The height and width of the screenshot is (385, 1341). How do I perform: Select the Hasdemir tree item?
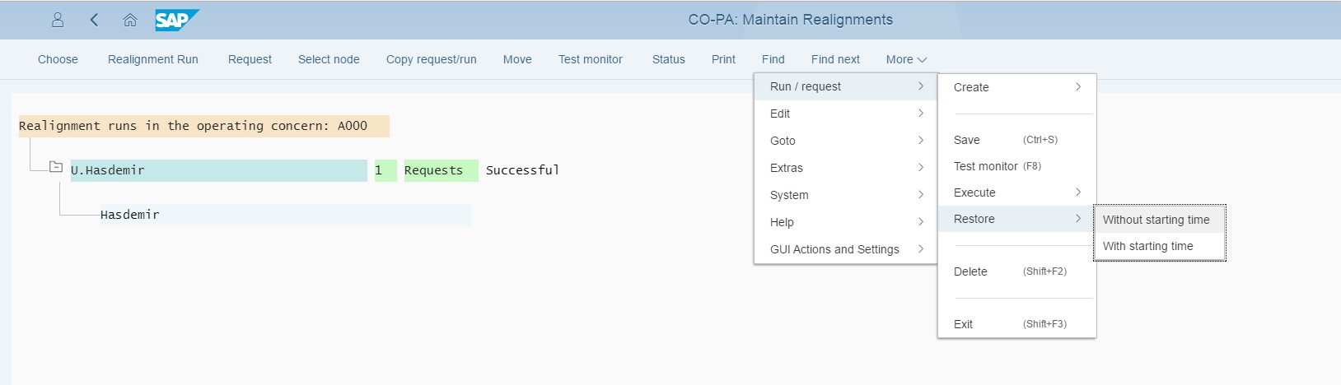tap(130, 215)
